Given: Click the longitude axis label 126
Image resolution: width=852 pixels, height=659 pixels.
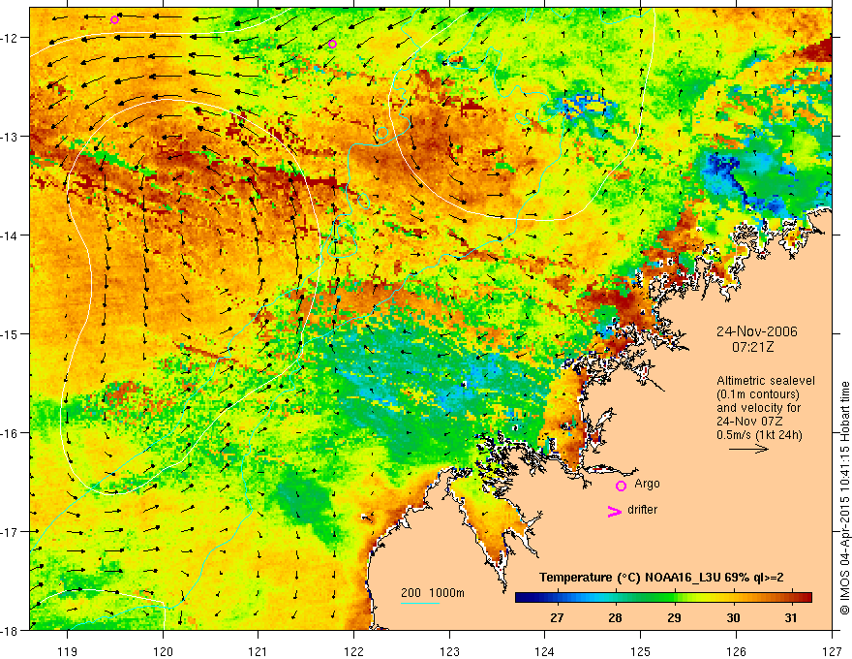Looking at the screenshot, I should tap(736, 652).
